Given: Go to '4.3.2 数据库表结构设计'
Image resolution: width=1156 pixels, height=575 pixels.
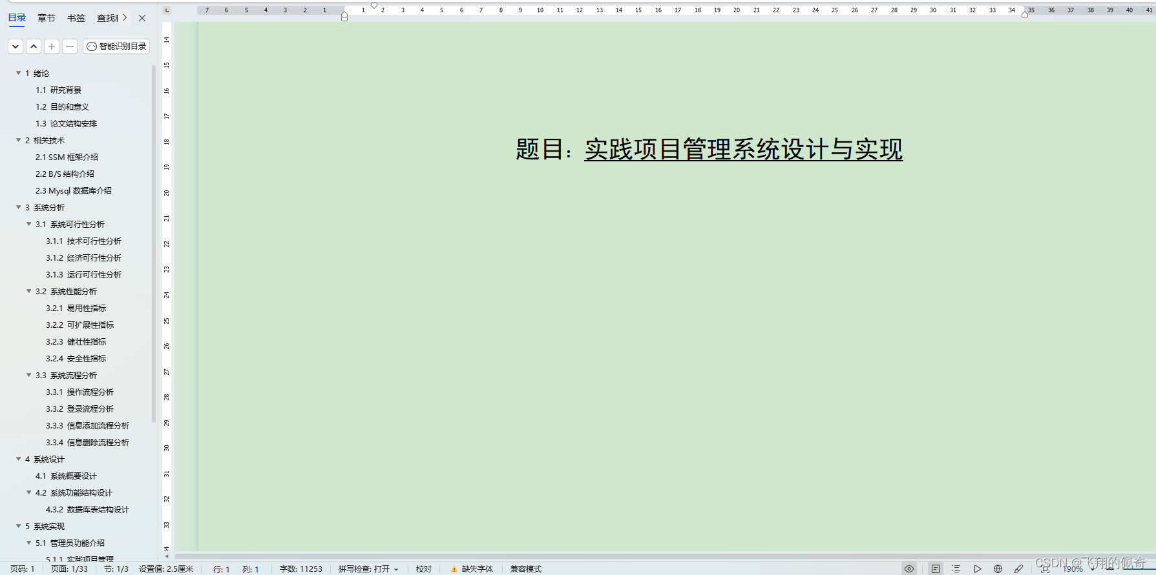Looking at the screenshot, I should tap(87, 510).
